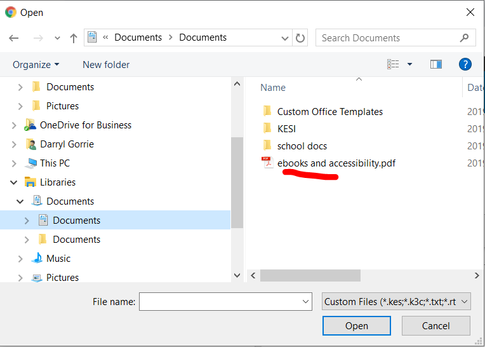The height and width of the screenshot is (347, 485).
Task: Open the recent locations dropdown arrow
Action: [x=57, y=38]
